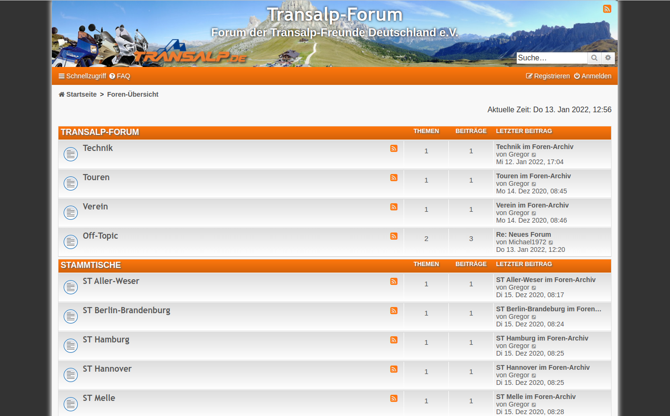Open RSS feed for ST Melle
670x416 pixels.
(x=394, y=399)
